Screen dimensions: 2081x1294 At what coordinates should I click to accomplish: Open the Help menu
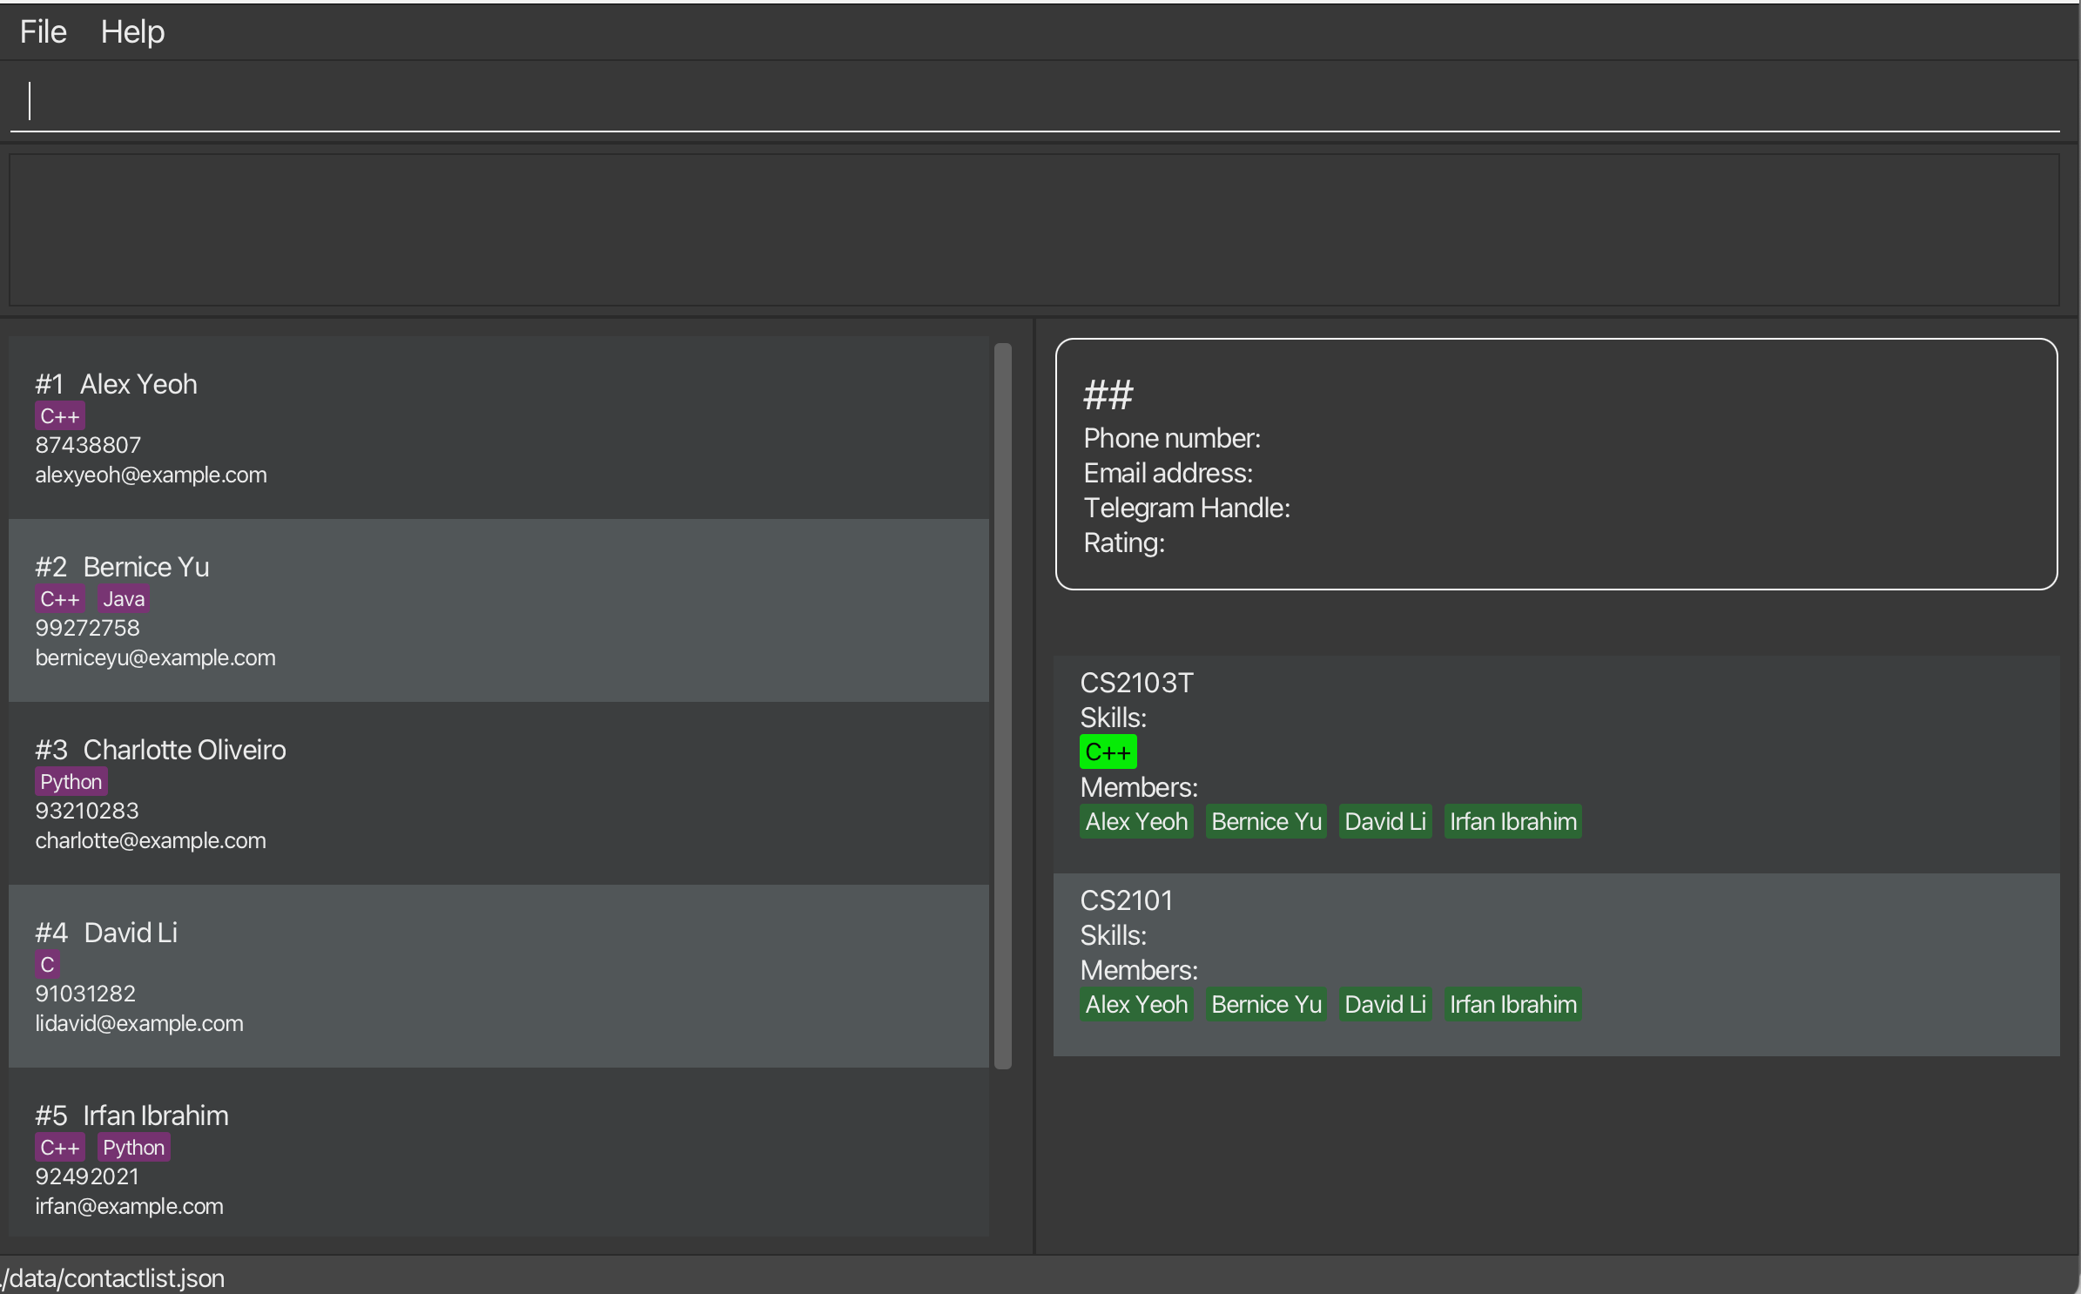click(132, 32)
